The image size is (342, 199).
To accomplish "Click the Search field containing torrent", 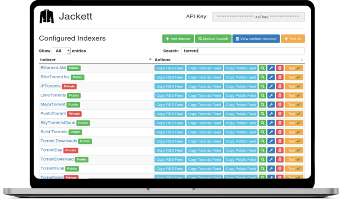I will 243,51.
